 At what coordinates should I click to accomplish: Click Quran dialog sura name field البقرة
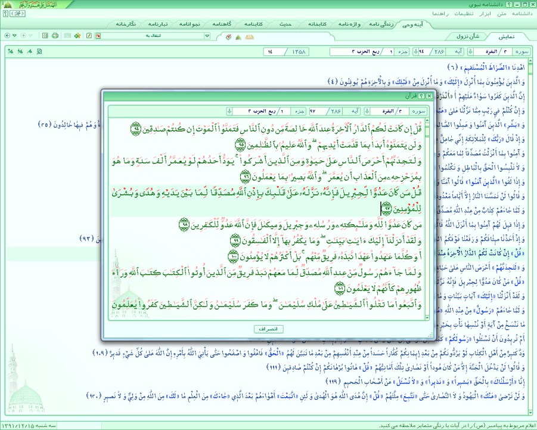(384, 111)
